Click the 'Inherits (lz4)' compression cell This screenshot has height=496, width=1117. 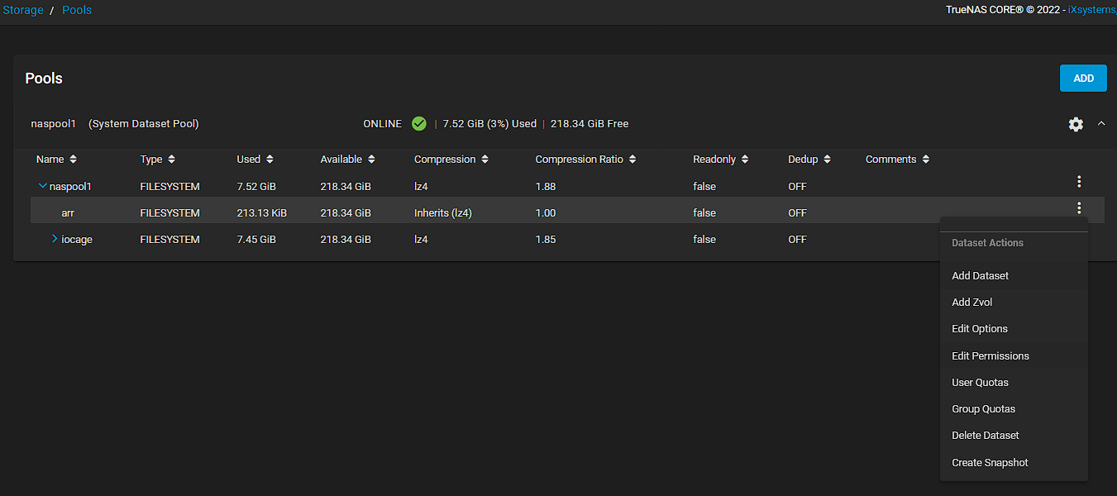tap(443, 213)
